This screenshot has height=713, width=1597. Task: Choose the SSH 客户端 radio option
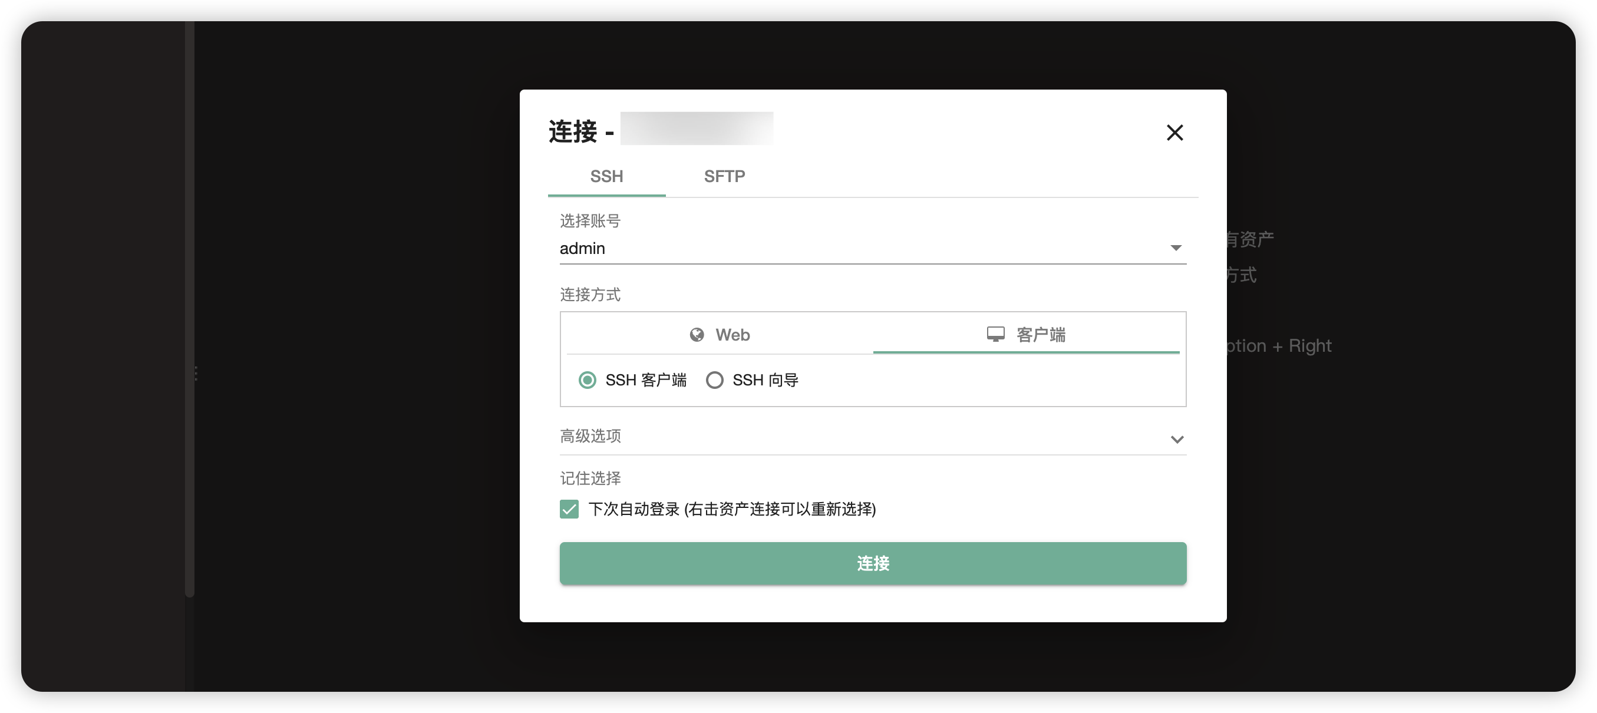632,380
